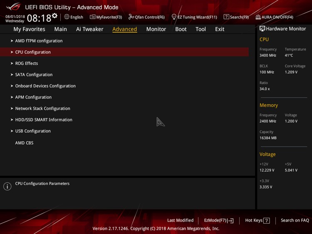Open the Monitor tab
Viewport: 312px width, 234px height.
tap(156, 29)
